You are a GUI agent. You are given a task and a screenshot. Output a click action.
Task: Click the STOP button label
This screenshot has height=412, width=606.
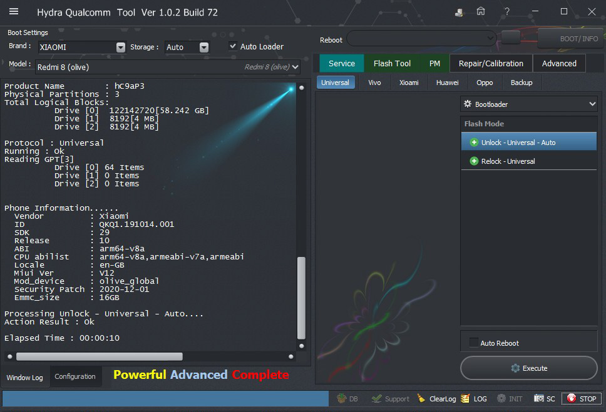click(587, 399)
